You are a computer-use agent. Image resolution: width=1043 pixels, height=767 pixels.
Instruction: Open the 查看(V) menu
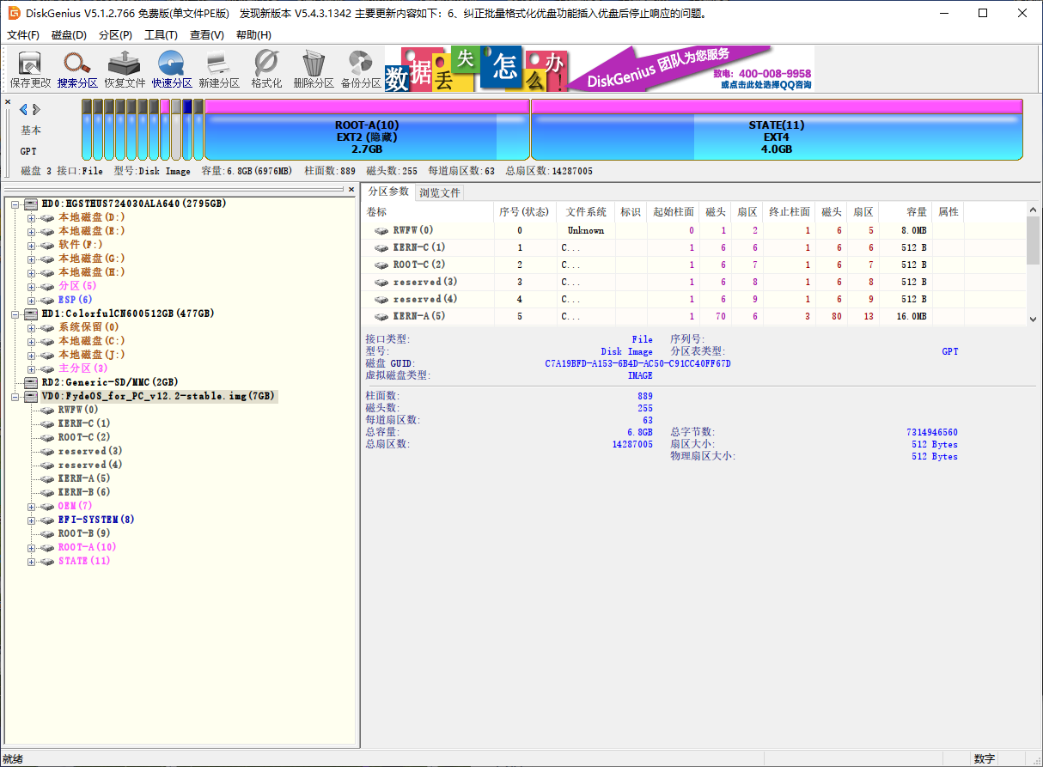pos(207,35)
